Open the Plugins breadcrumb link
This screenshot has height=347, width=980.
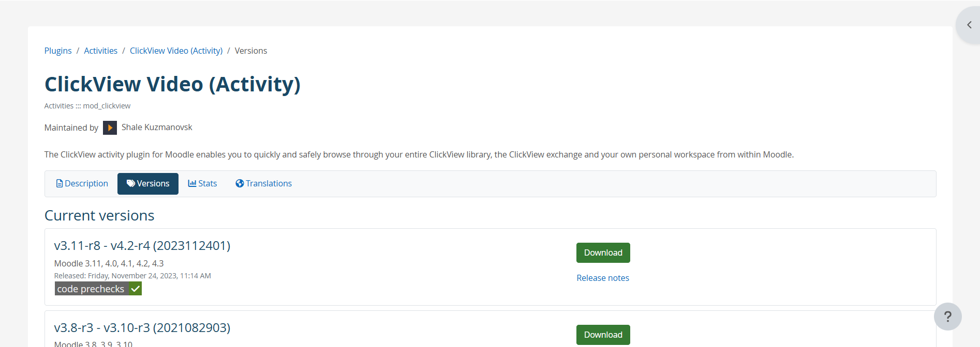[58, 51]
